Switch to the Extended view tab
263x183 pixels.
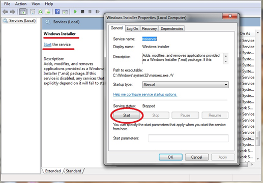coord(53,171)
